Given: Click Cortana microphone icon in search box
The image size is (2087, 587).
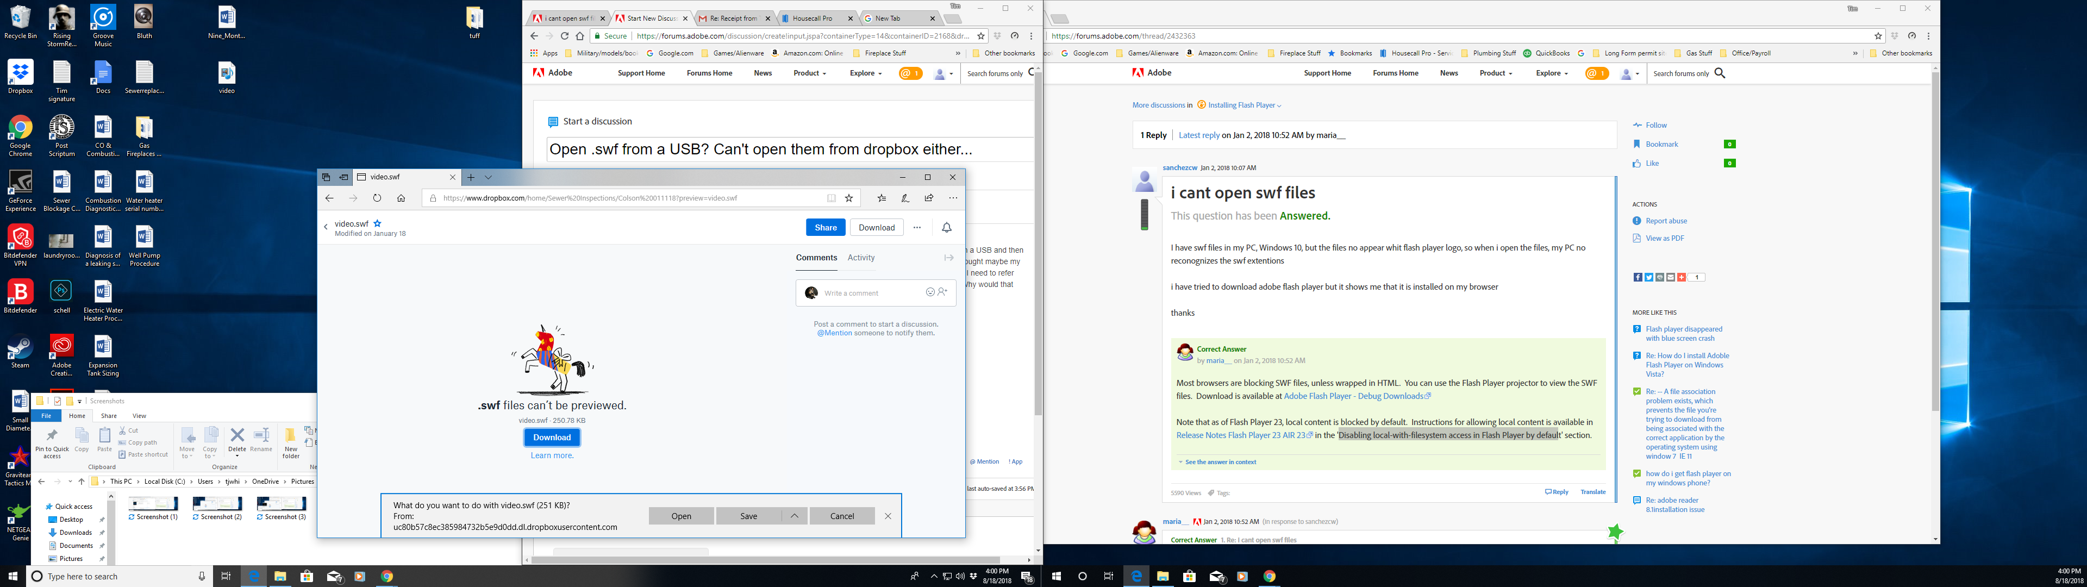Looking at the screenshot, I should click(x=202, y=577).
